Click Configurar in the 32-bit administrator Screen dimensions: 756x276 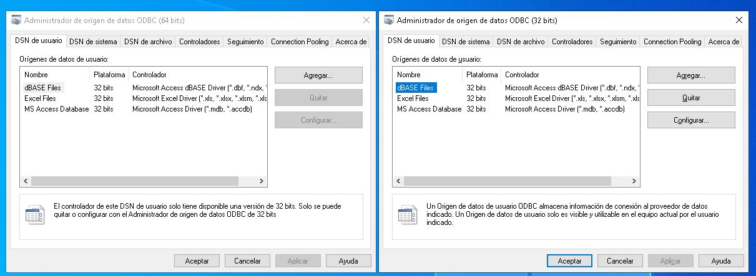(691, 120)
